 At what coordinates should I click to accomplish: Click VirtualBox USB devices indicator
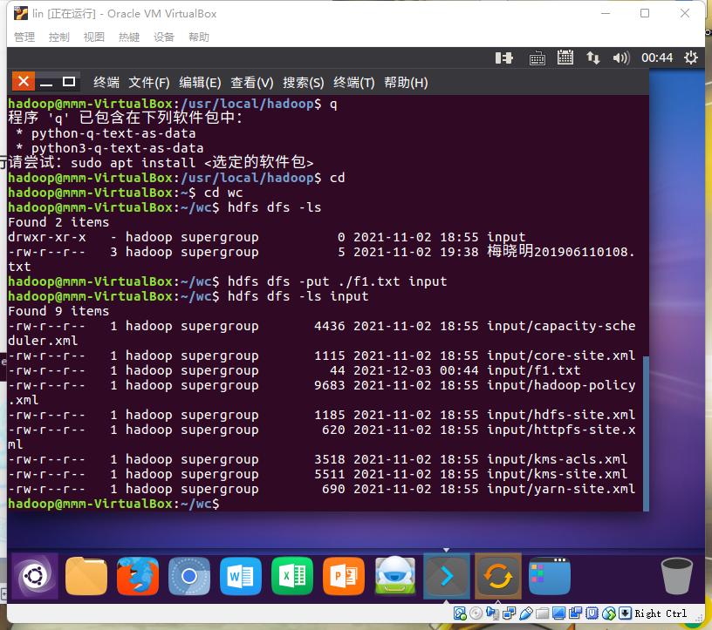[526, 613]
